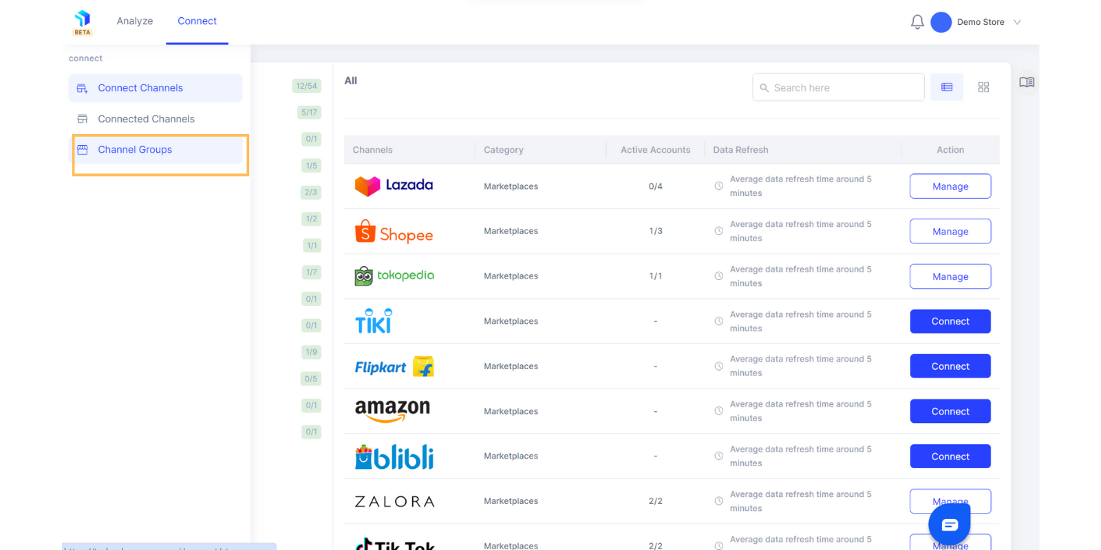Click the Shopee logo

(x=394, y=232)
